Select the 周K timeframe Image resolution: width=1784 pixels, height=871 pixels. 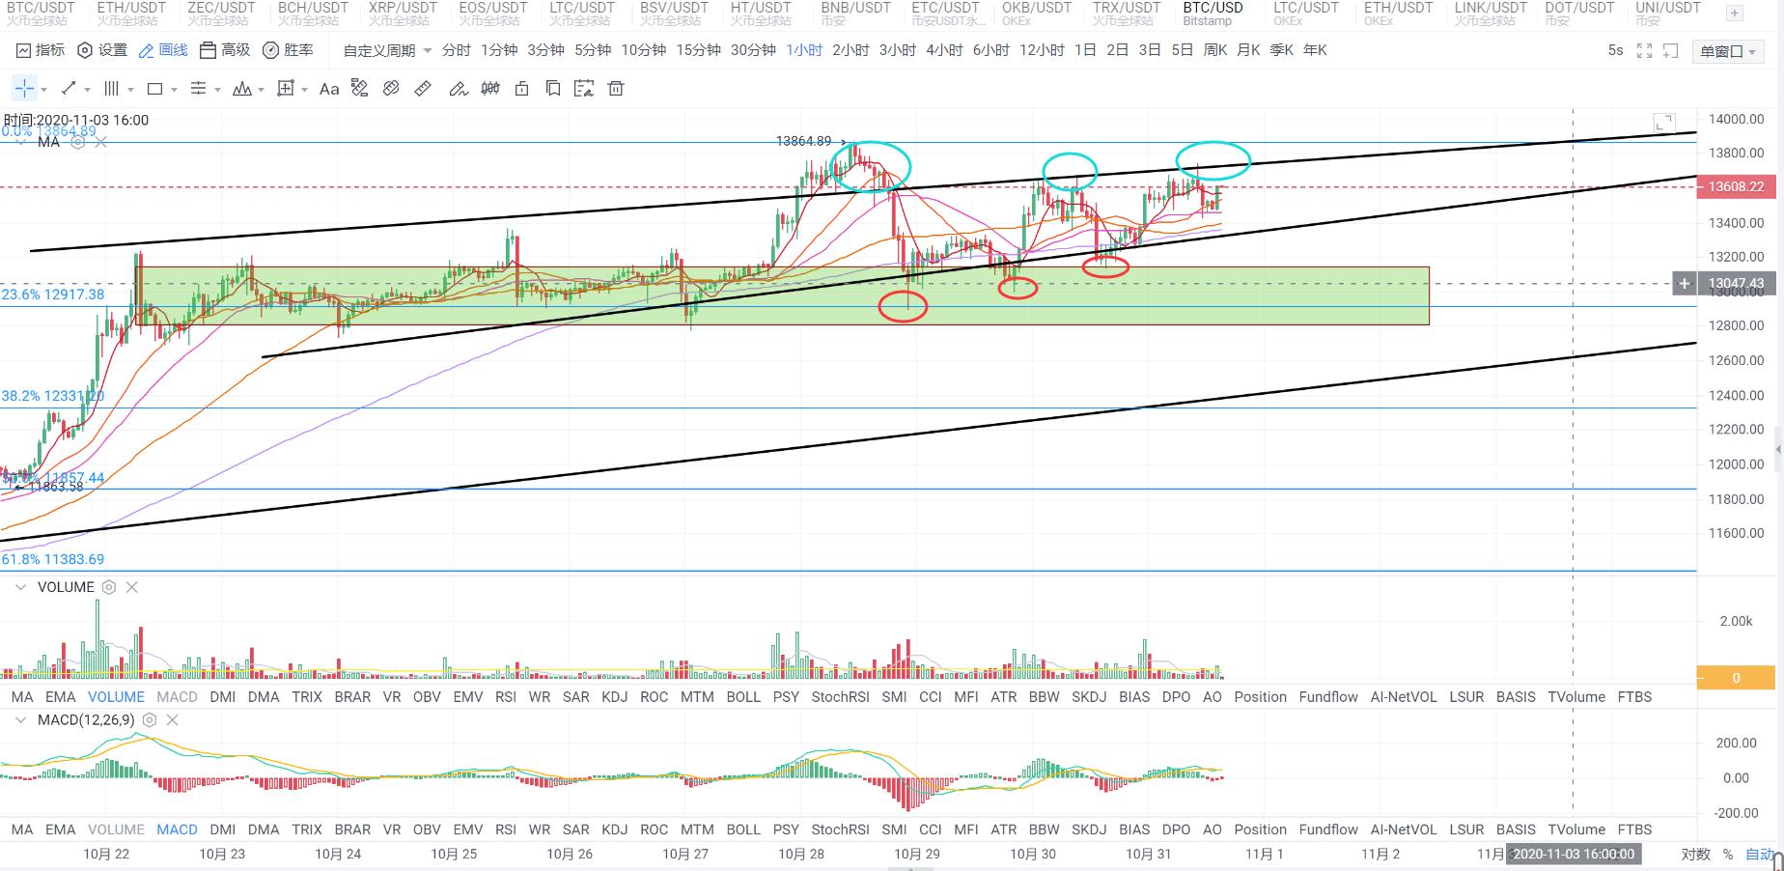click(x=1215, y=50)
